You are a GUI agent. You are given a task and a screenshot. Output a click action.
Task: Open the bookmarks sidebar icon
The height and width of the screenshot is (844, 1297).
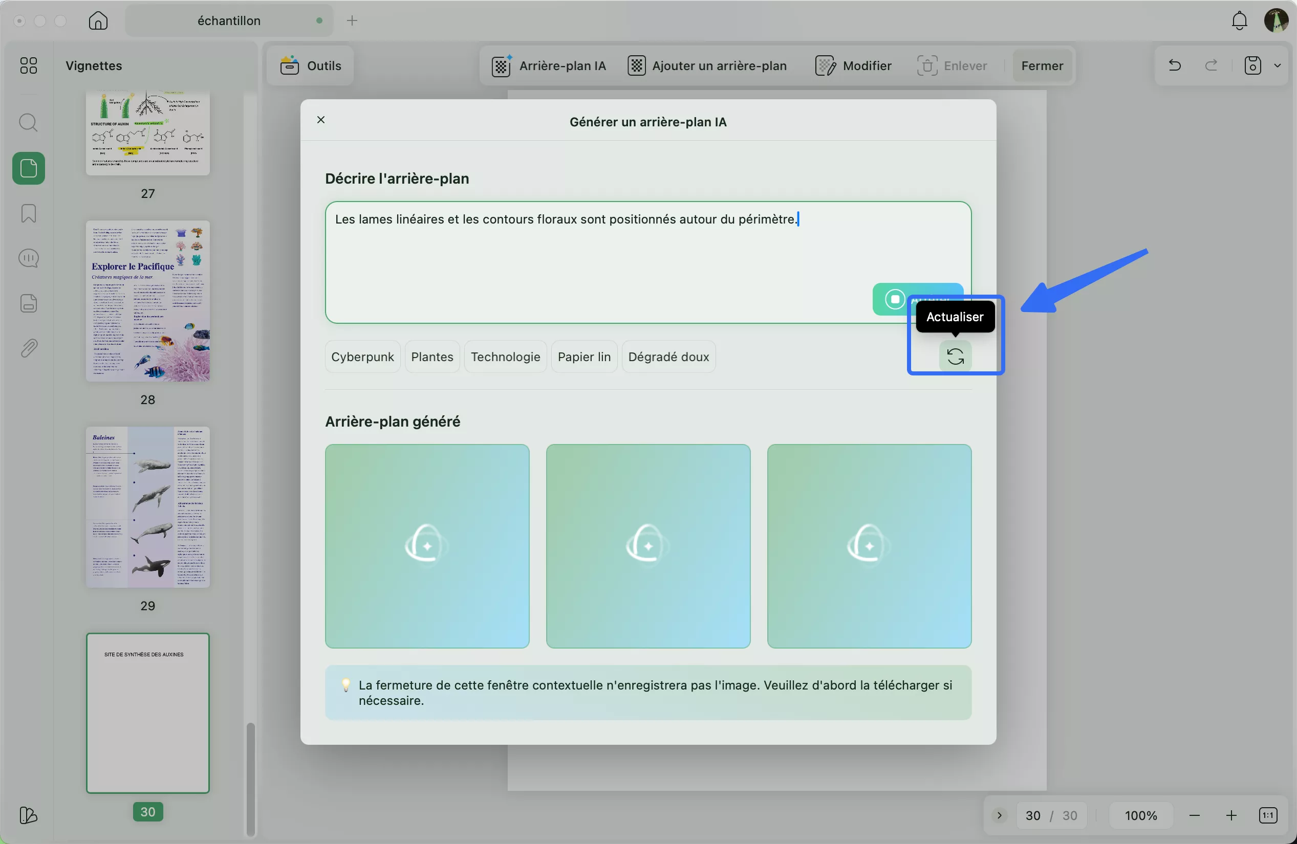(28, 213)
